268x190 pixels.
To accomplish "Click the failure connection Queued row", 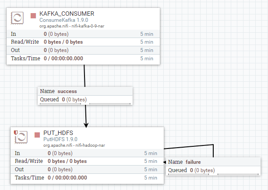I will [191, 170].
